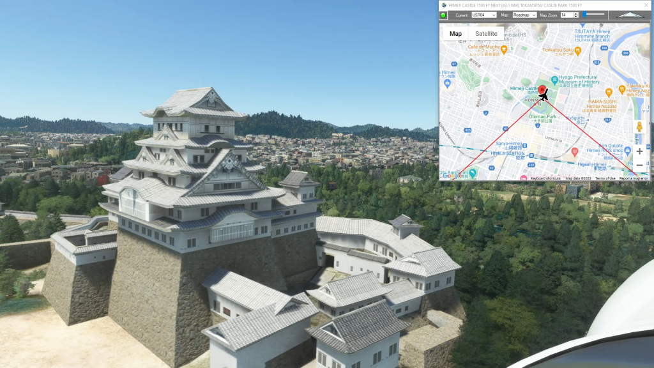Click the mountain terrain profile icon

click(630, 14)
